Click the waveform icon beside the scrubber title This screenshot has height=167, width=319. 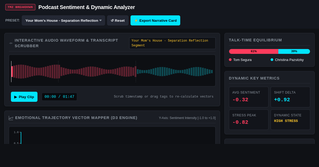(x=11, y=43)
